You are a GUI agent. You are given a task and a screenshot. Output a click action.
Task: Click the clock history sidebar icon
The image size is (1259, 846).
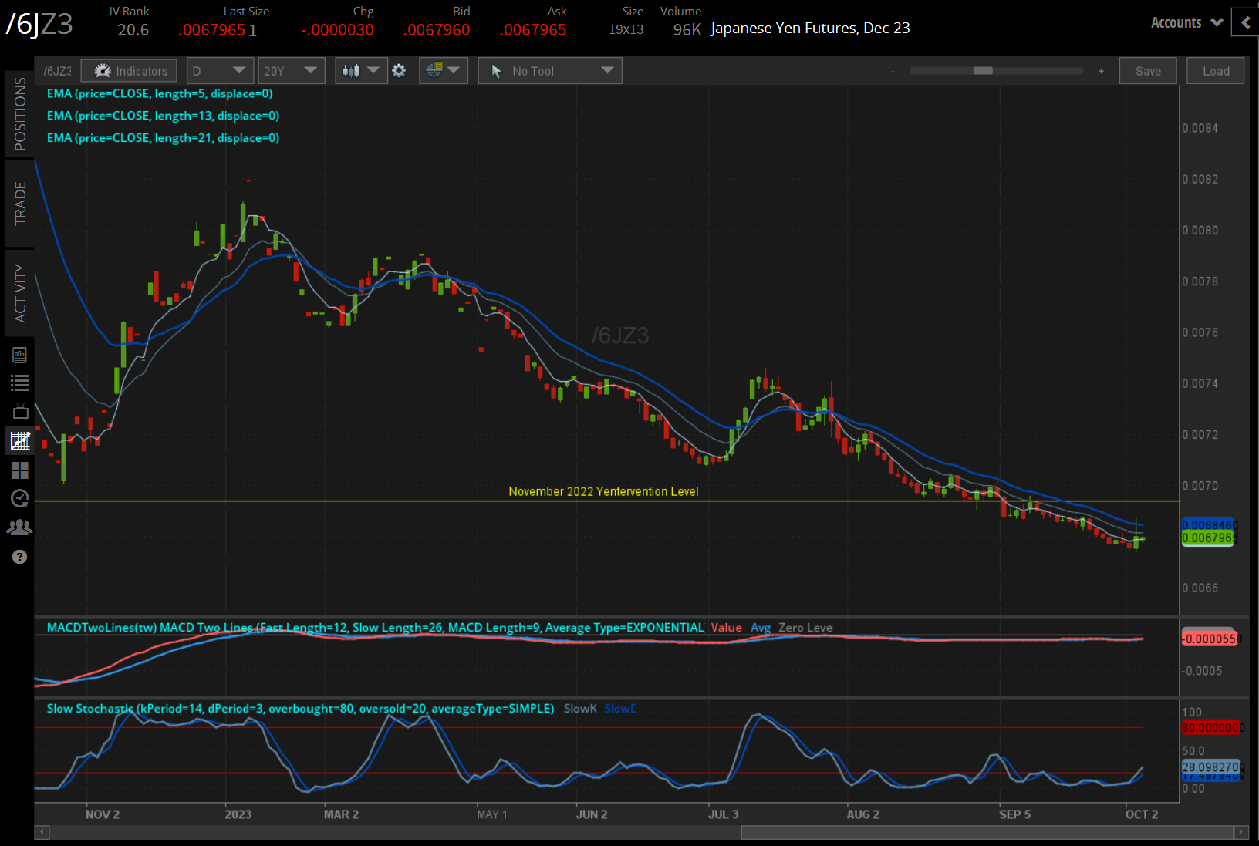[x=20, y=498]
